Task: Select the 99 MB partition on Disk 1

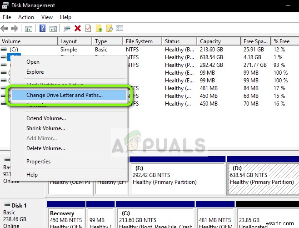Action: pos(100,215)
